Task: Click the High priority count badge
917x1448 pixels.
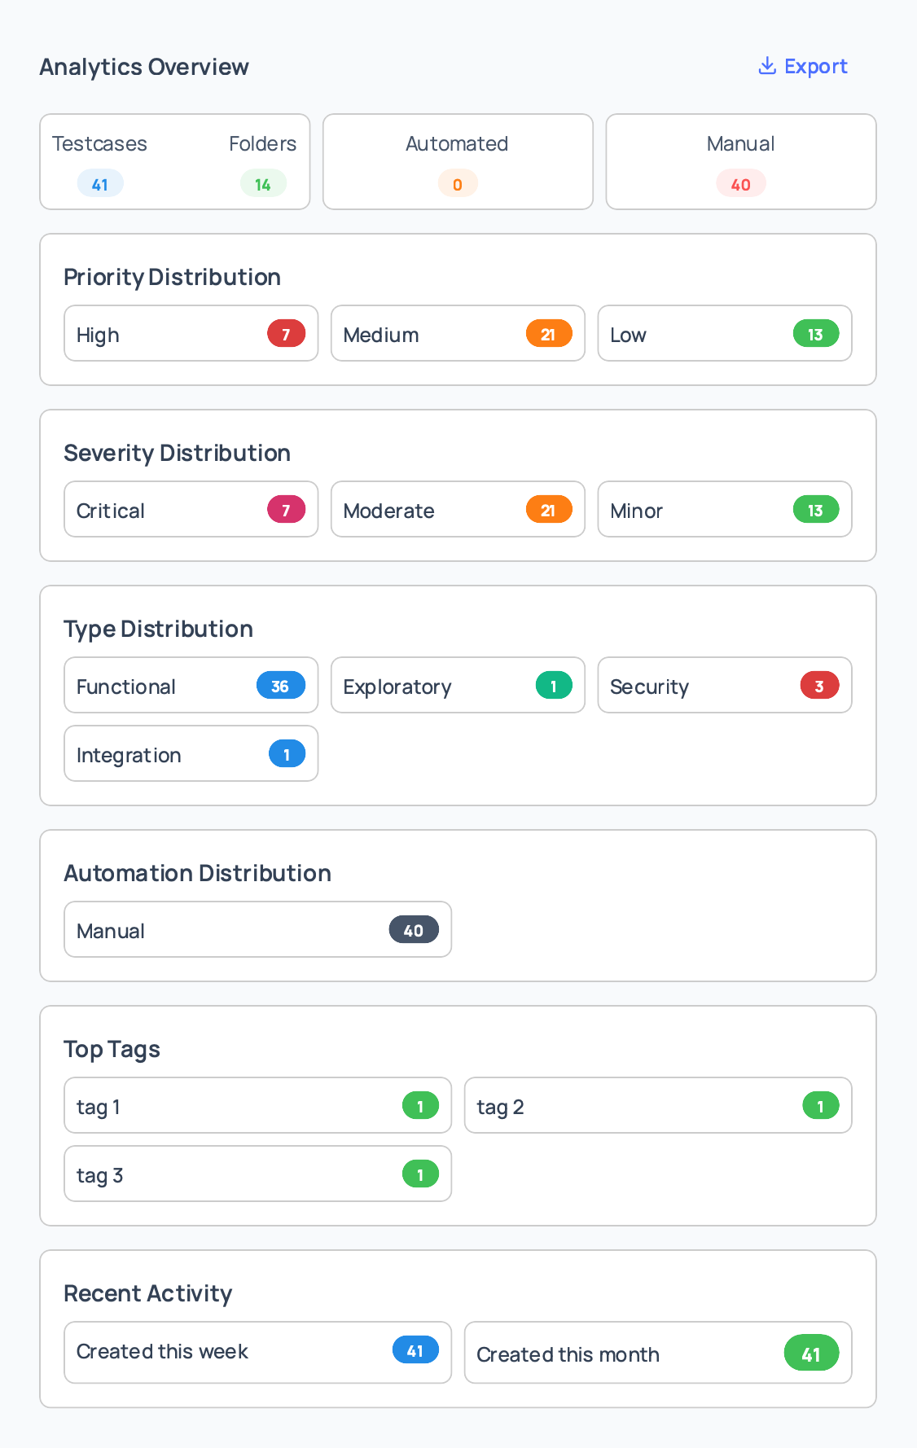Action: pyautogui.click(x=286, y=333)
